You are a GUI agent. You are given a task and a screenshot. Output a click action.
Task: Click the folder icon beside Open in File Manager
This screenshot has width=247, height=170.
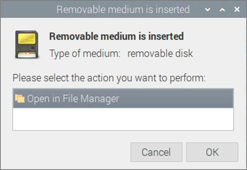tap(20, 98)
